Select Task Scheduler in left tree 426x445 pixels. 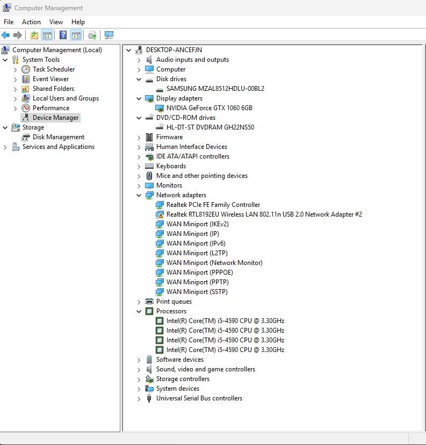pyautogui.click(x=53, y=69)
